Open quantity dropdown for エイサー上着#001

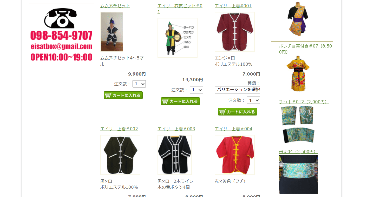(x=253, y=100)
